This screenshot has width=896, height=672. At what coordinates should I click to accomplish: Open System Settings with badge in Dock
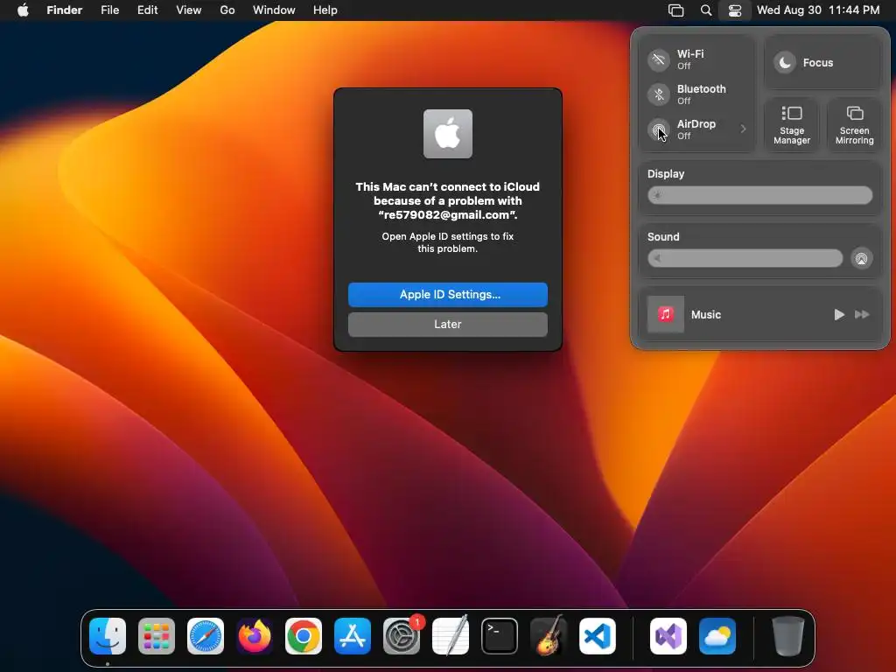coord(402,636)
